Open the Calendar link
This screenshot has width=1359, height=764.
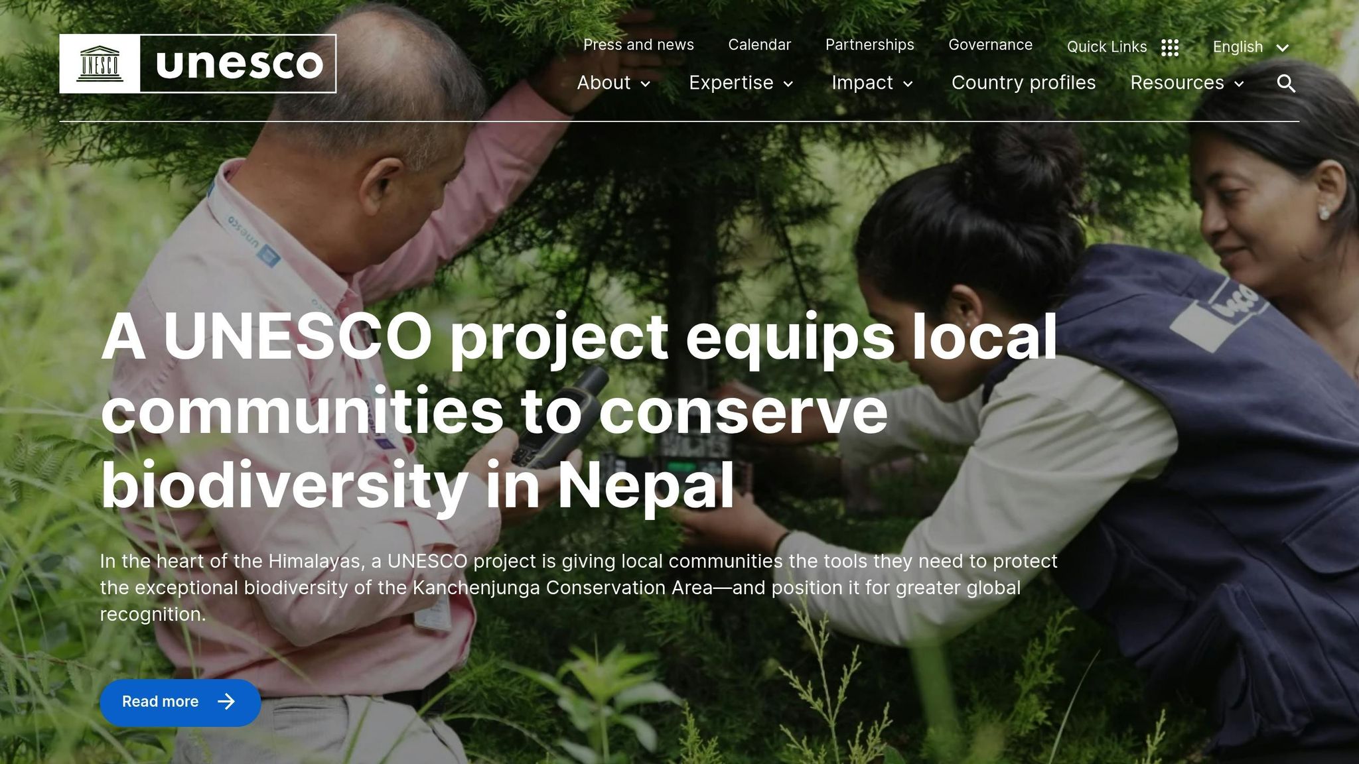[x=760, y=44]
